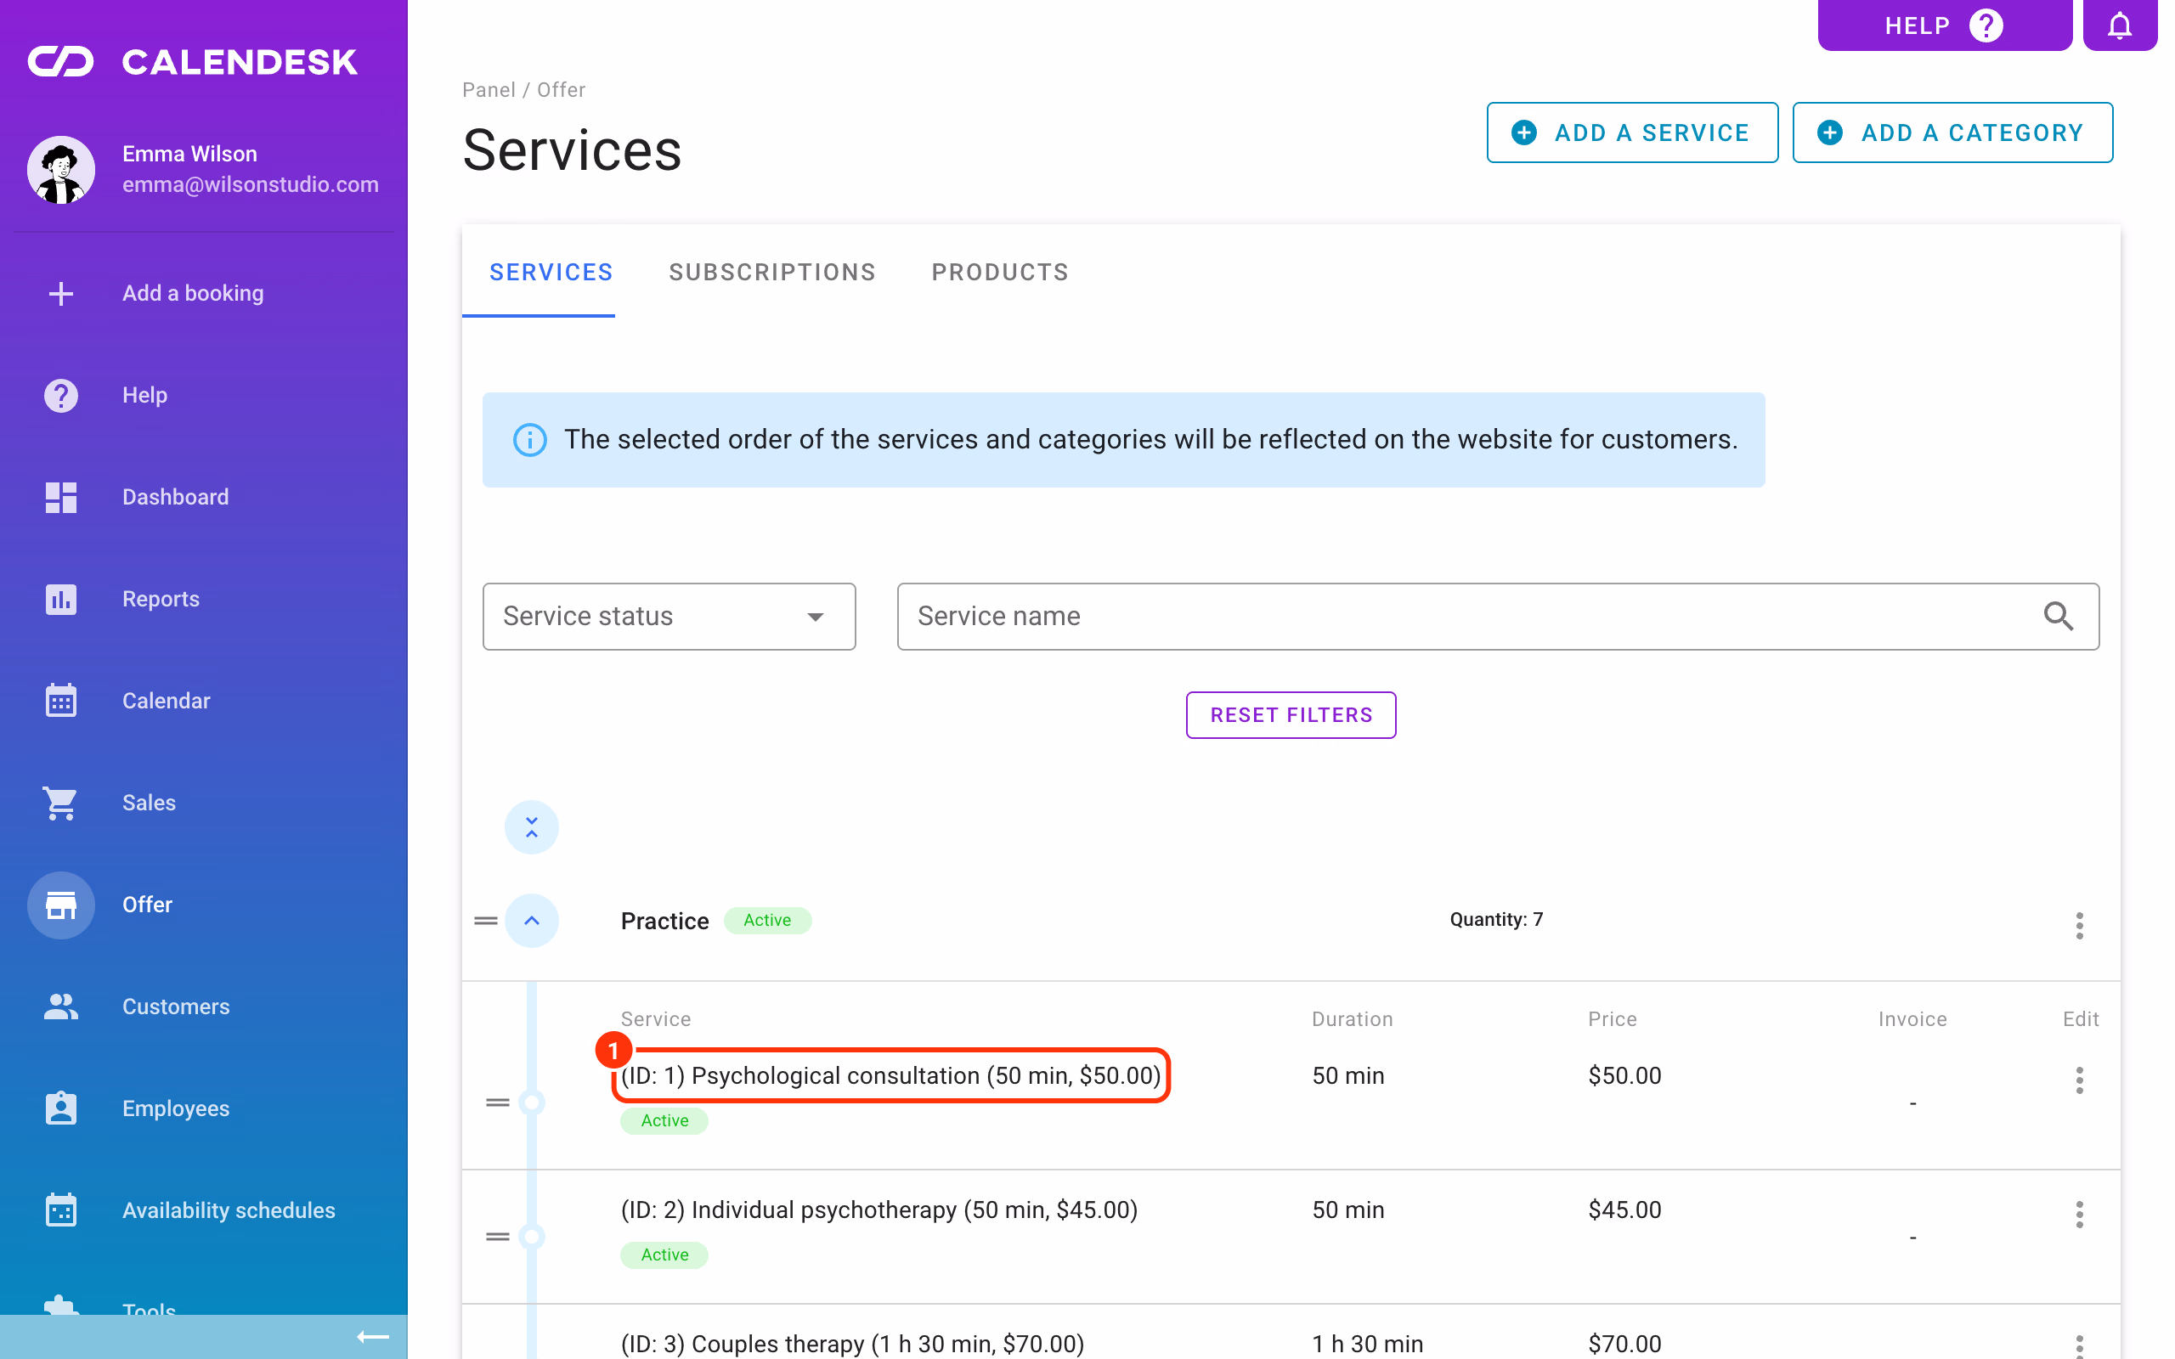Open the Service status dropdown
2175x1359 pixels.
(x=669, y=616)
